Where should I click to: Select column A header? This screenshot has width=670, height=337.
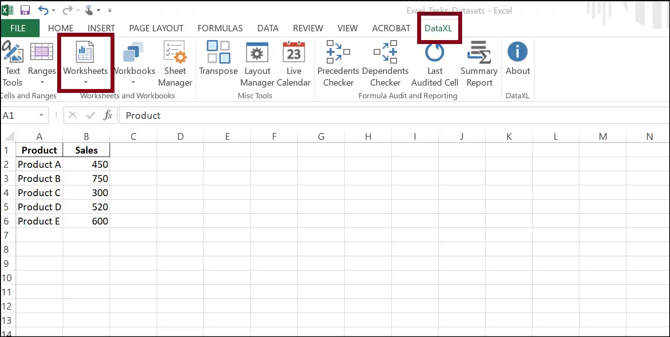[40, 136]
